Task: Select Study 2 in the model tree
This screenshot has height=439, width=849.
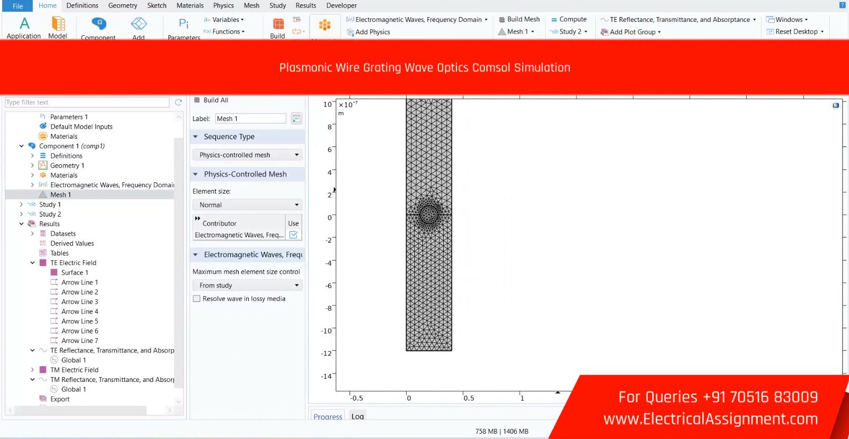Action: (50, 214)
